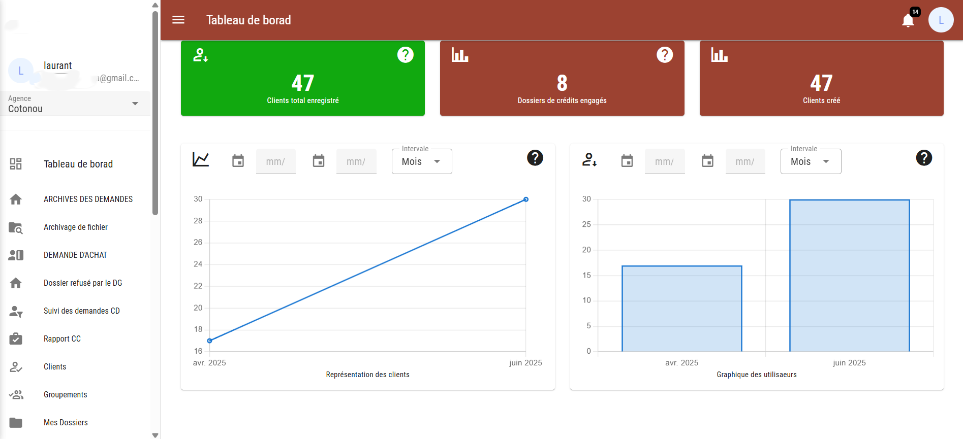Click help icon on Dossiers de crédits engagés card

point(665,54)
